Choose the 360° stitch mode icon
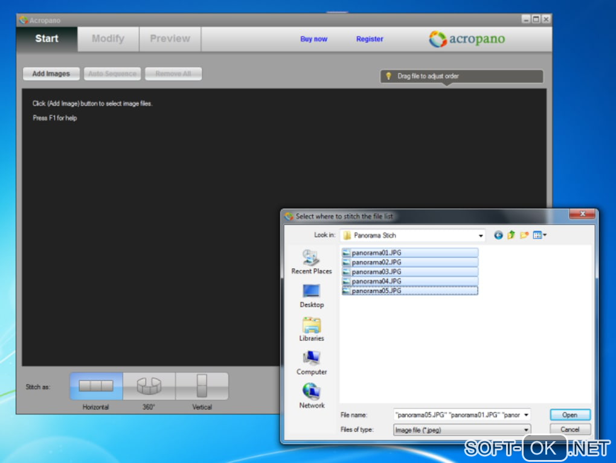The image size is (616, 463). 149,386
